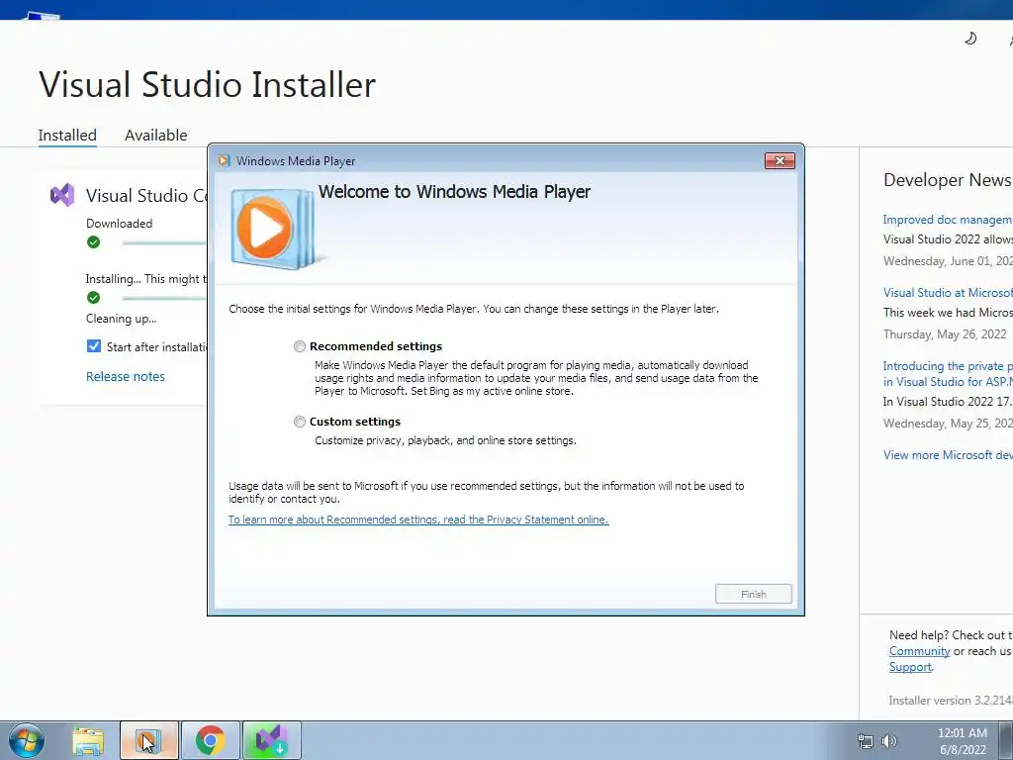The width and height of the screenshot is (1013, 760).
Task: Click the Downloaded green checkmark icon
Action: [x=94, y=242]
